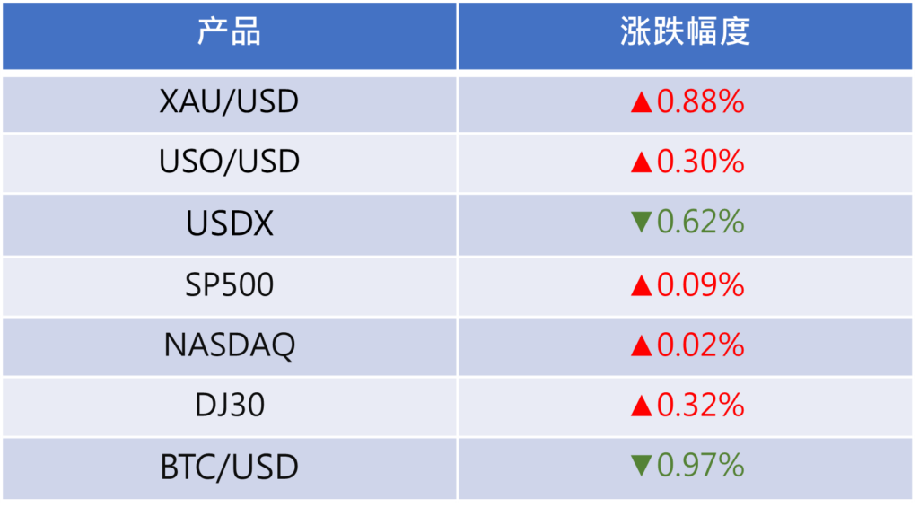Click the red up triangle beside 0.88%
The width and height of the screenshot is (919, 507).
(x=641, y=102)
